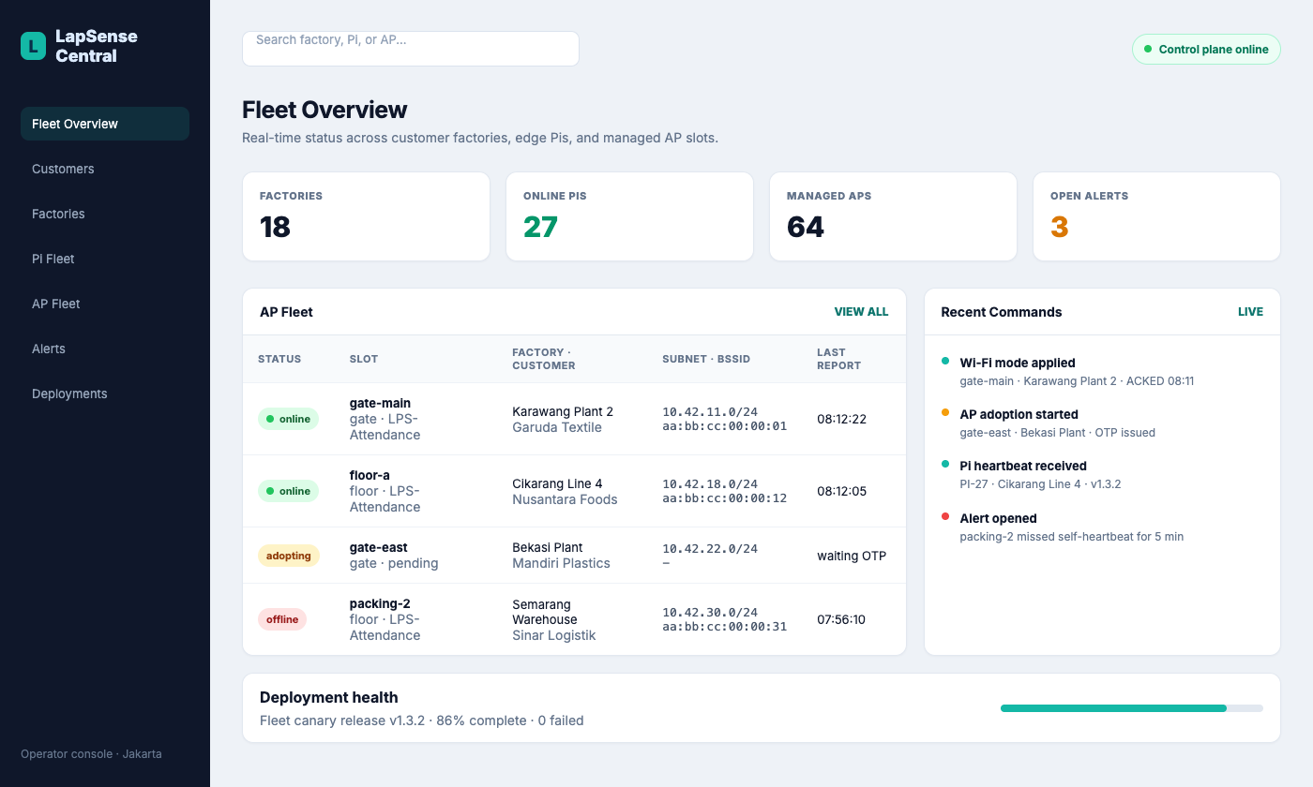Image resolution: width=1313 pixels, height=787 pixels.
Task: Click the SLOT column header
Action: 364,359
